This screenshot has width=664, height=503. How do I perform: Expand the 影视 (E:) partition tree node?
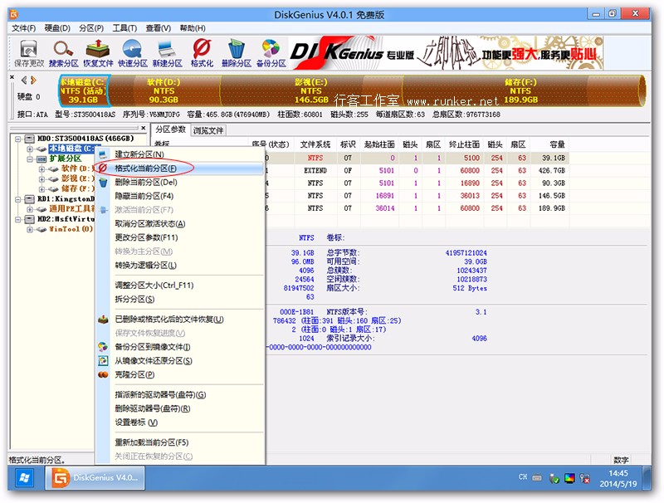click(x=41, y=178)
